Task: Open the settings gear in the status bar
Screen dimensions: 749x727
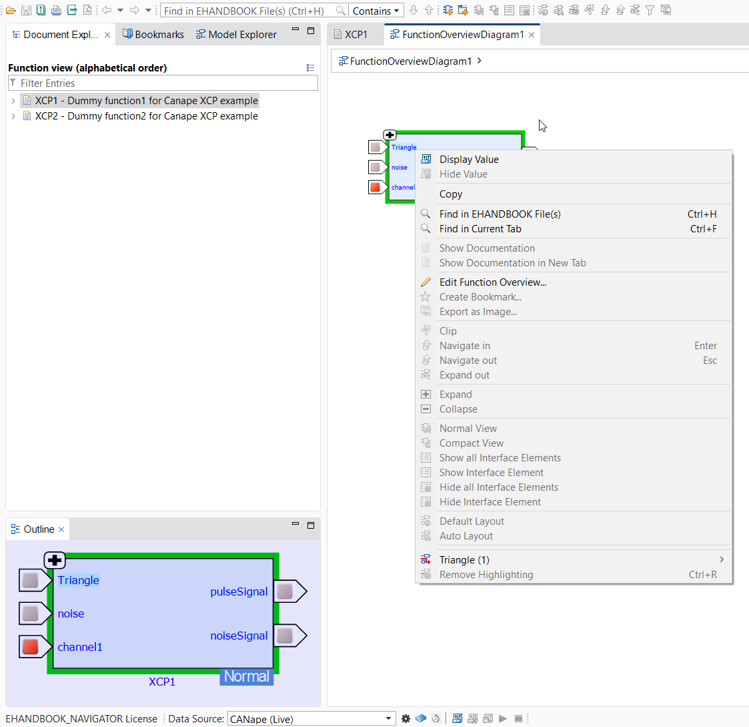Action: pyautogui.click(x=406, y=718)
